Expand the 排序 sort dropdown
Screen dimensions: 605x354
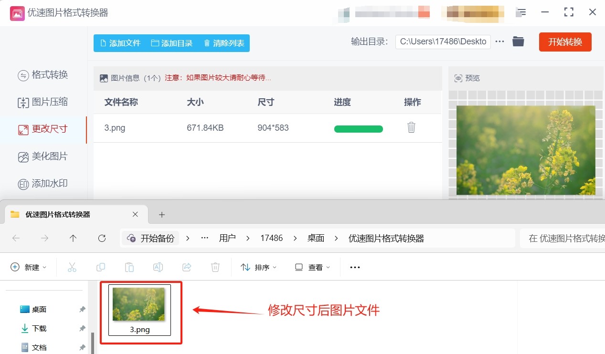coord(259,267)
